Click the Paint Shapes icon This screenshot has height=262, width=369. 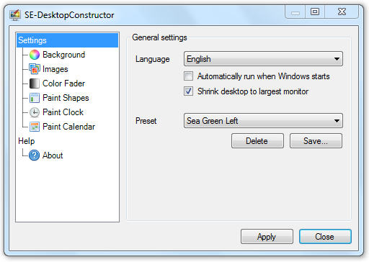coord(35,98)
